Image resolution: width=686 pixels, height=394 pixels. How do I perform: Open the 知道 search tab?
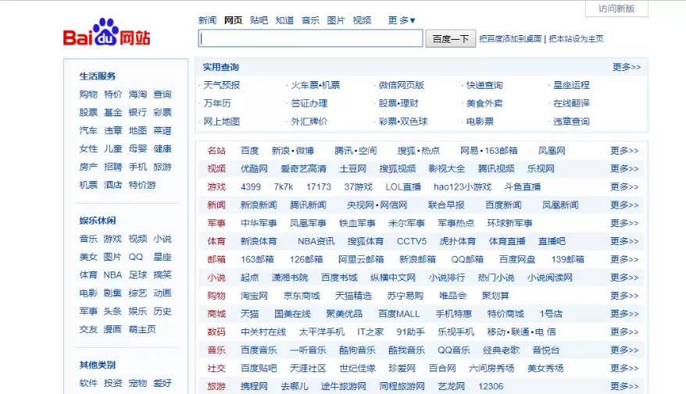coord(285,20)
